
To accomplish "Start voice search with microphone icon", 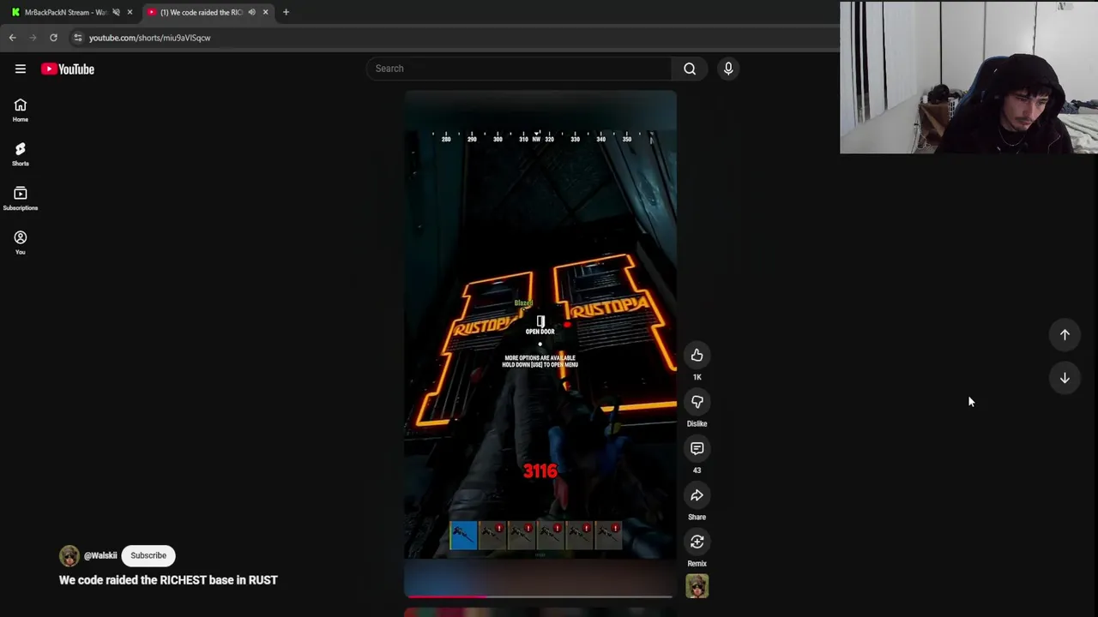I will coord(728,69).
